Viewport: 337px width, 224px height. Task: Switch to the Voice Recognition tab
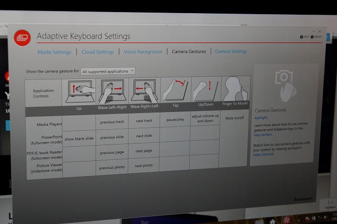[x=143, y=52]
